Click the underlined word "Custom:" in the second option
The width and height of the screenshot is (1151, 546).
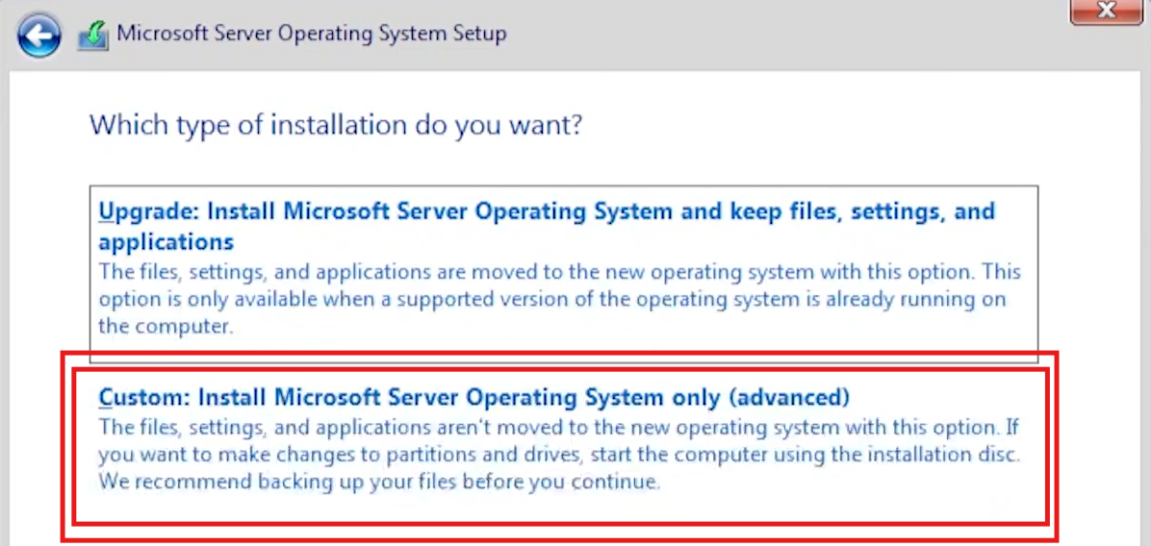144,397
